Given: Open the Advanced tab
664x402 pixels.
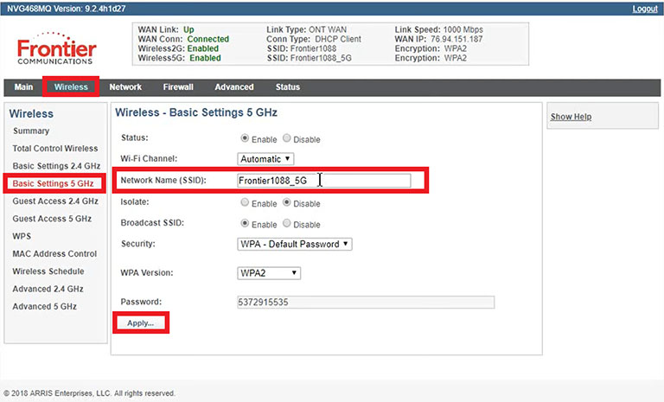Looking at the screenshot, I should point(233,86).
